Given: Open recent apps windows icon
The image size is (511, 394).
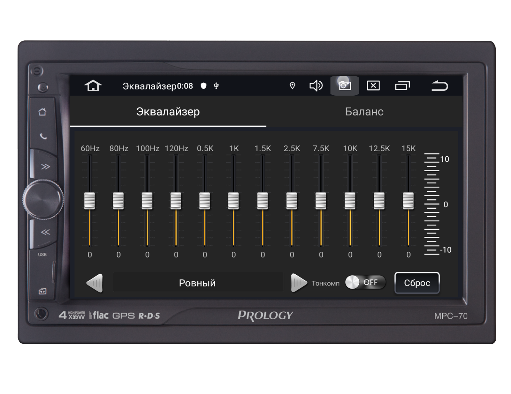Looking at the screenshot, I should [x=402, y=86].
